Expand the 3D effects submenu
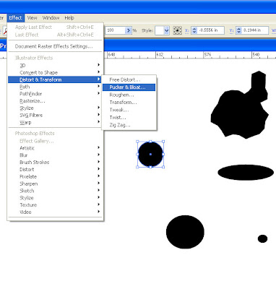The width and height of the screenshot is (276, 289). 55,65
